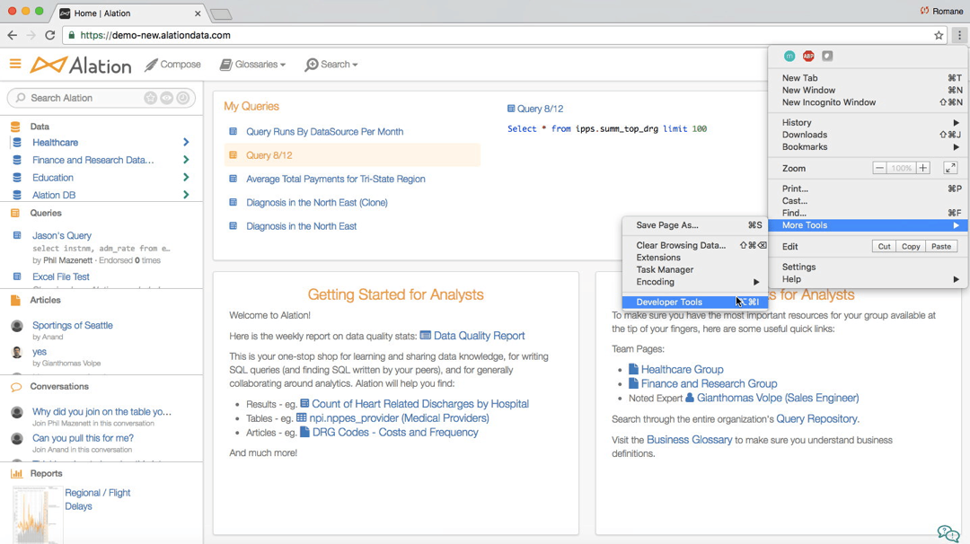Click the Copy button in Edit row
The width and height of the screenshot is (970, 544).
coord(911,246)
